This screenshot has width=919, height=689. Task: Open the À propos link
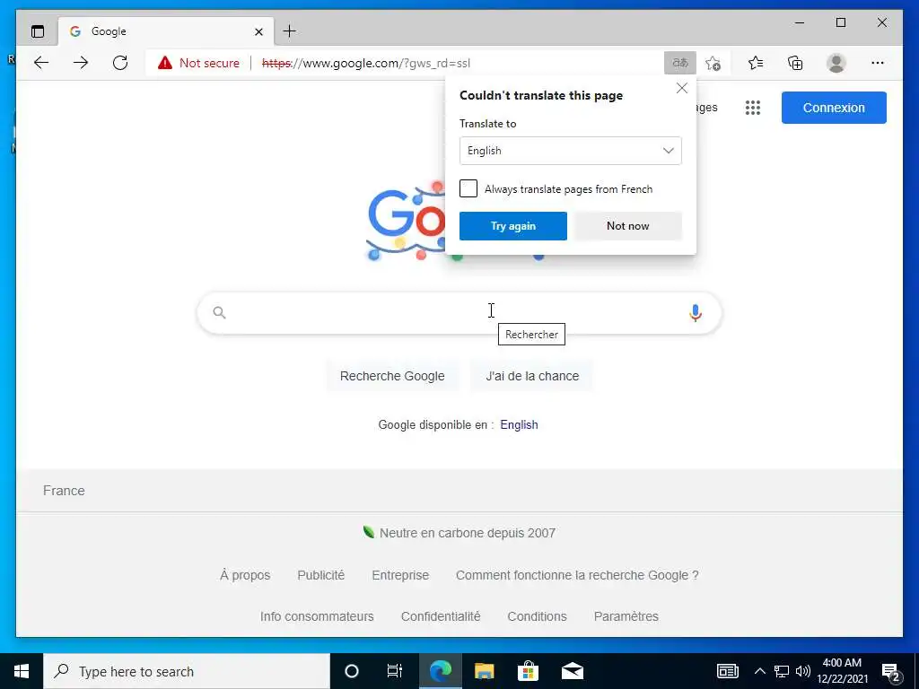pos(245,575)
